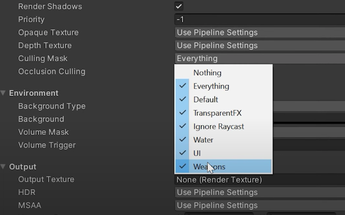Deselect the Water layer in list
The width and height of the screenshot is (345, 215).
click(x=203, y=140)
